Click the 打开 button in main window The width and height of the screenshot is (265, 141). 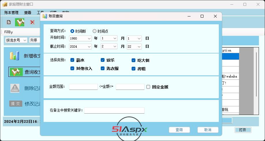point(243,130)
